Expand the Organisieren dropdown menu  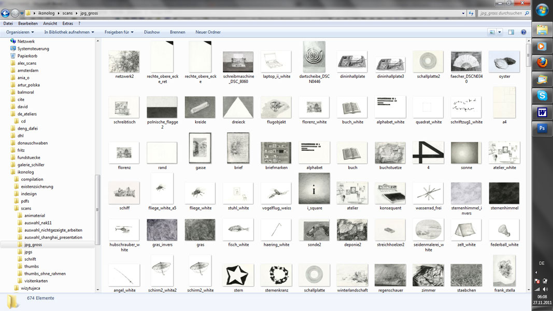[20, 32]
